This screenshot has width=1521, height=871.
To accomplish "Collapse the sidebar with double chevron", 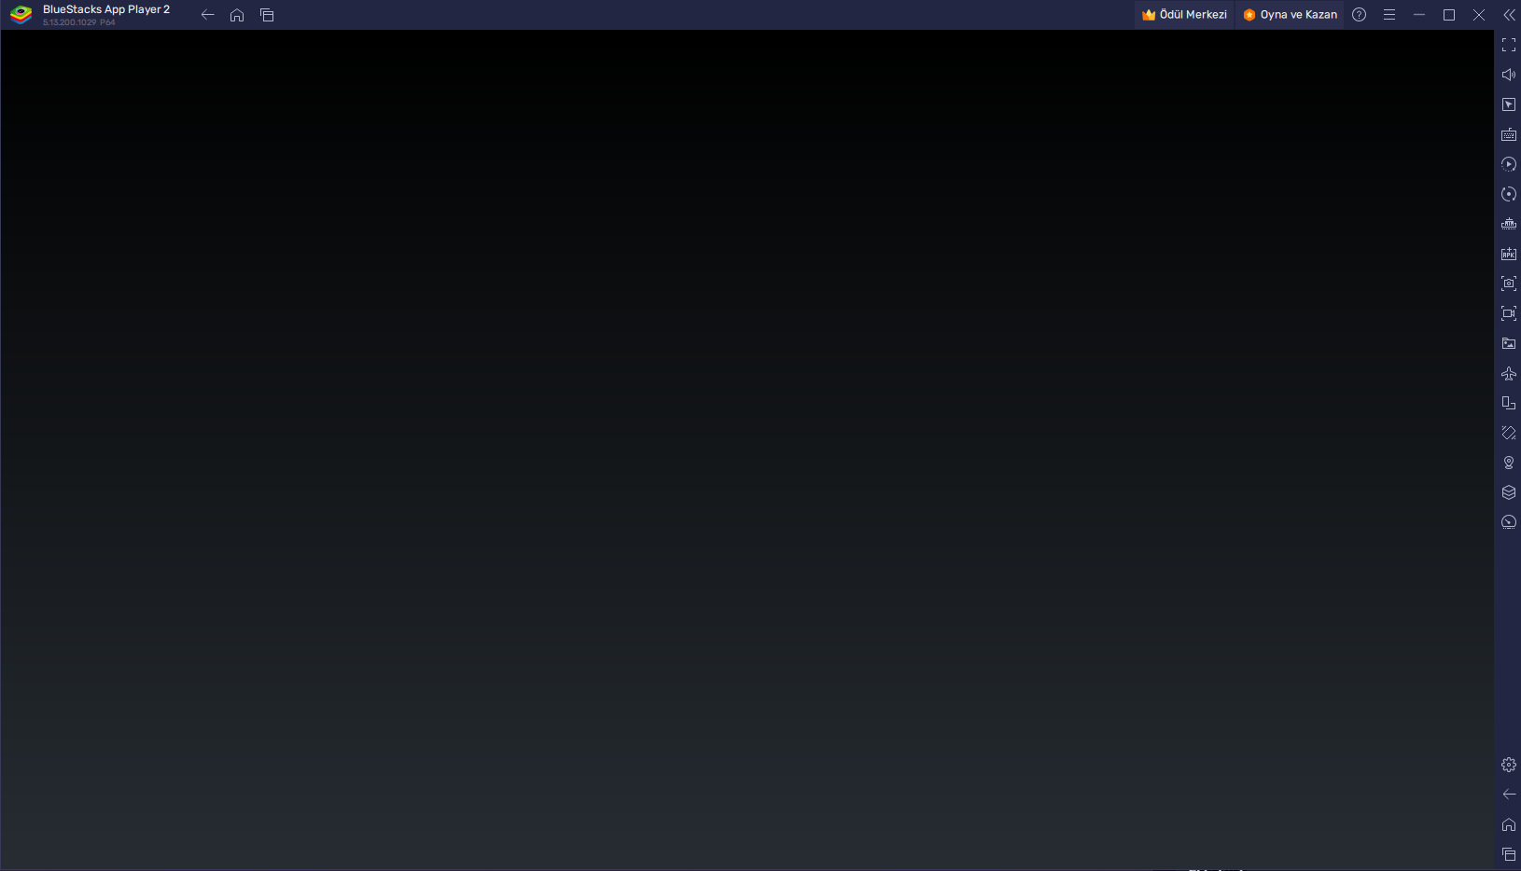I will tap(1509, 15).
